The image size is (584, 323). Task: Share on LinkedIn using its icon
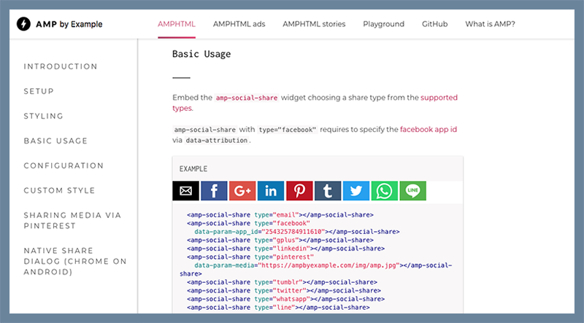tap(271, 191)
